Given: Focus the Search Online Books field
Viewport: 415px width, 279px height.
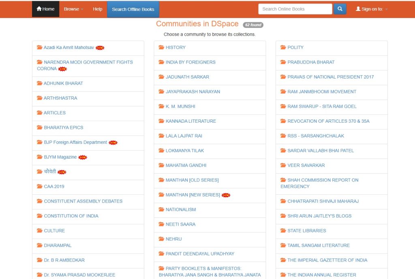Looking at the screenshot, I should pyautogui.click(x=295, y=9).
